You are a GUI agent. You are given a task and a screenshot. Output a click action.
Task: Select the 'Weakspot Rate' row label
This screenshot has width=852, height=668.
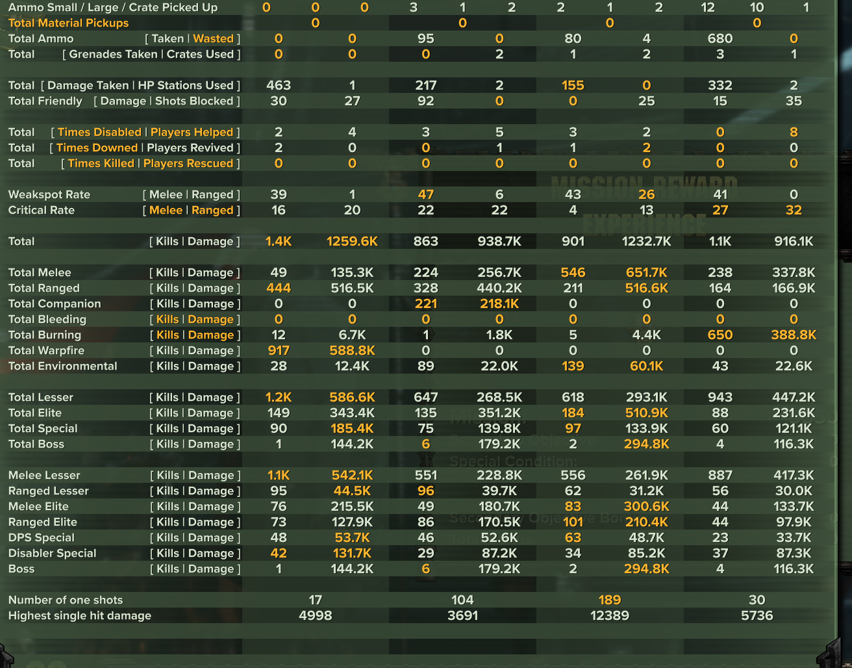coord(49,194)
